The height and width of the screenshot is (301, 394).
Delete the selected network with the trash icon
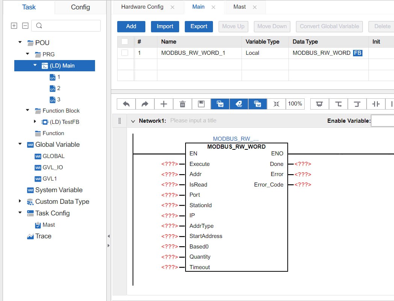[x=183, y=104]
